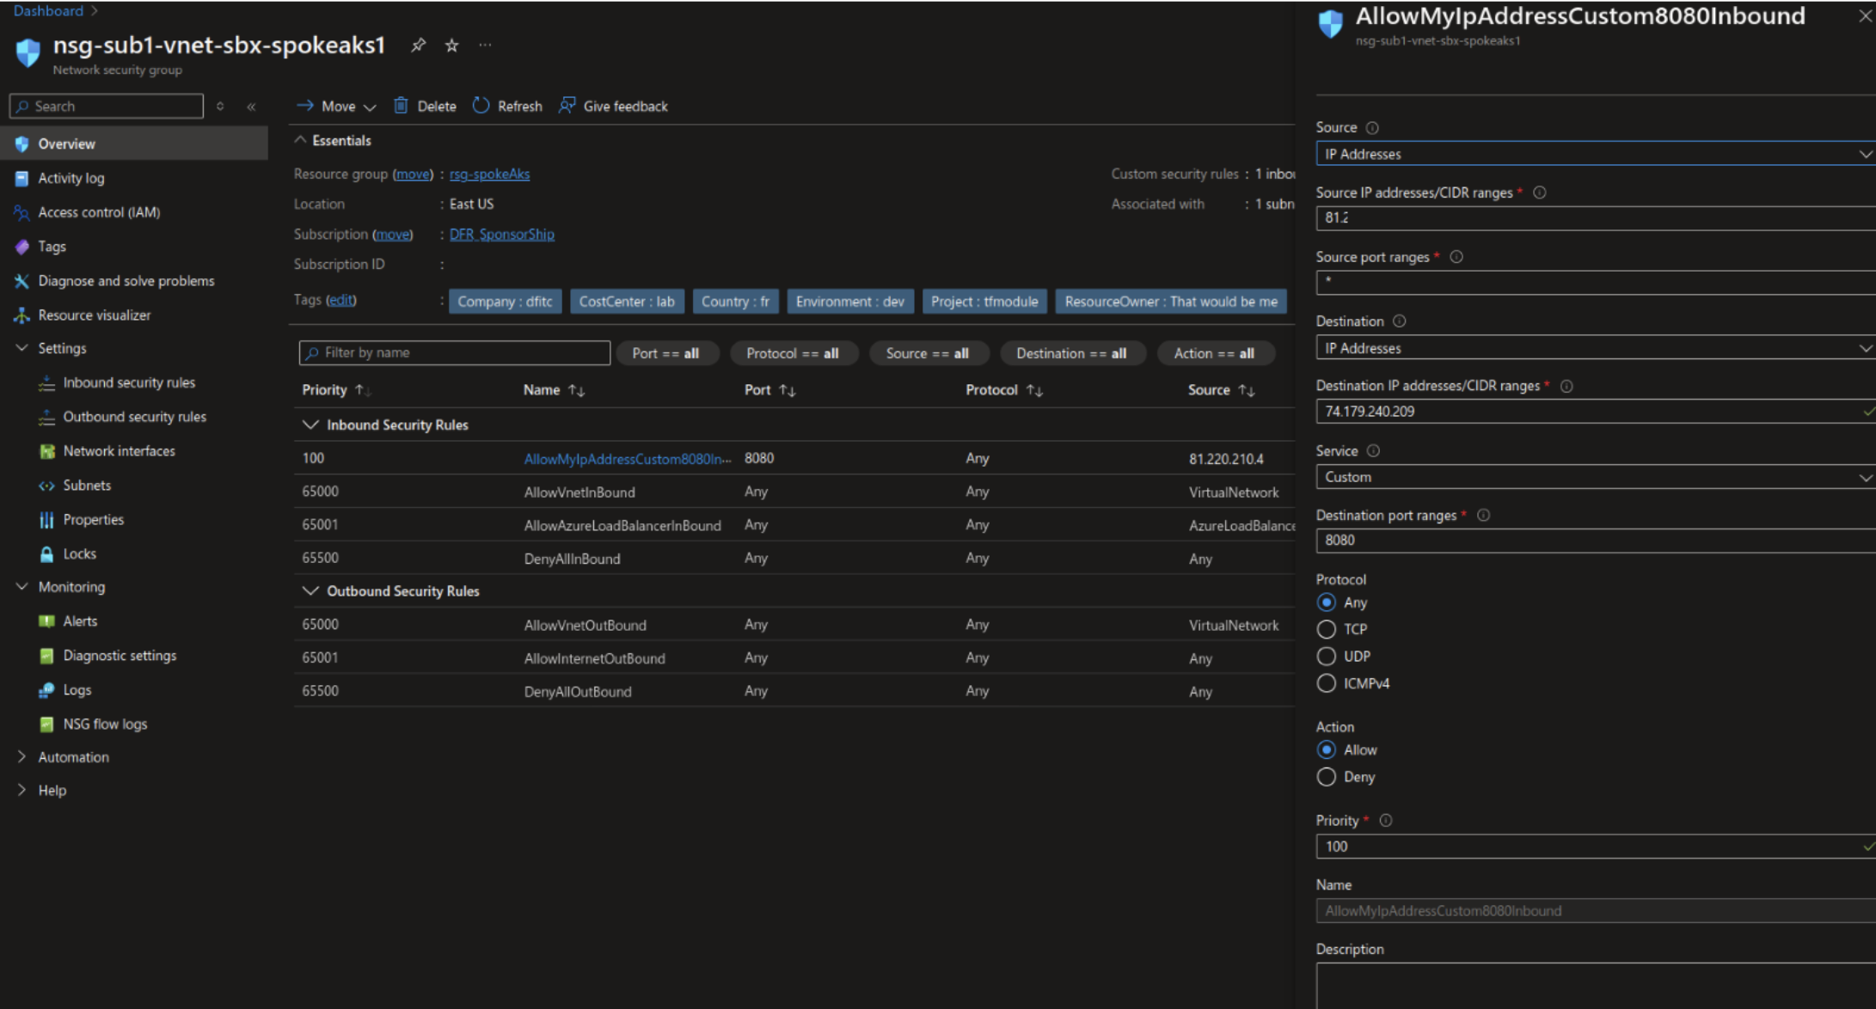Open Access control (IAM)
Image resolution: width=1876 pixels, height=1009 pixels.
point(97,212)
